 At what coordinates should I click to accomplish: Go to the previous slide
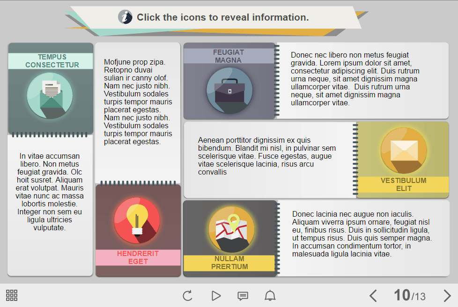[x=373, y=296]
